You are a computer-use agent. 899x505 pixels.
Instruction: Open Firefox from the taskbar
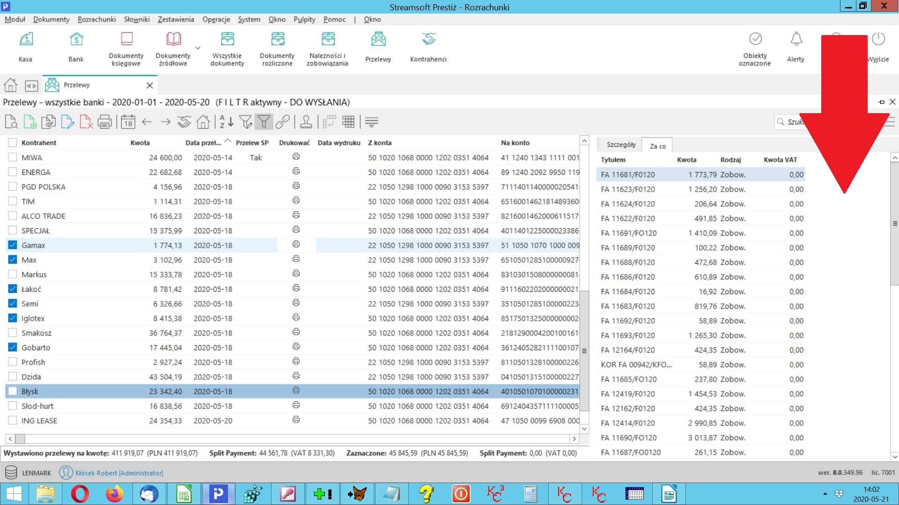114,494
